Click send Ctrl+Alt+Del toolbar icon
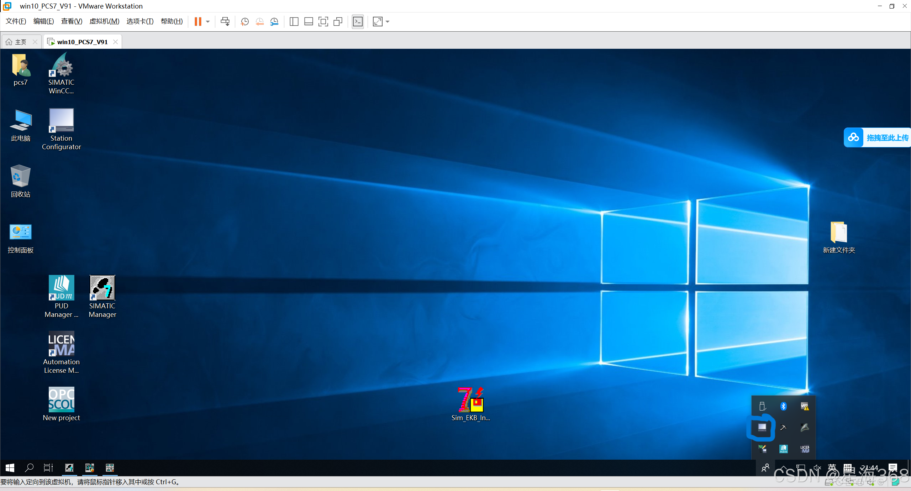 coord(225,22)
